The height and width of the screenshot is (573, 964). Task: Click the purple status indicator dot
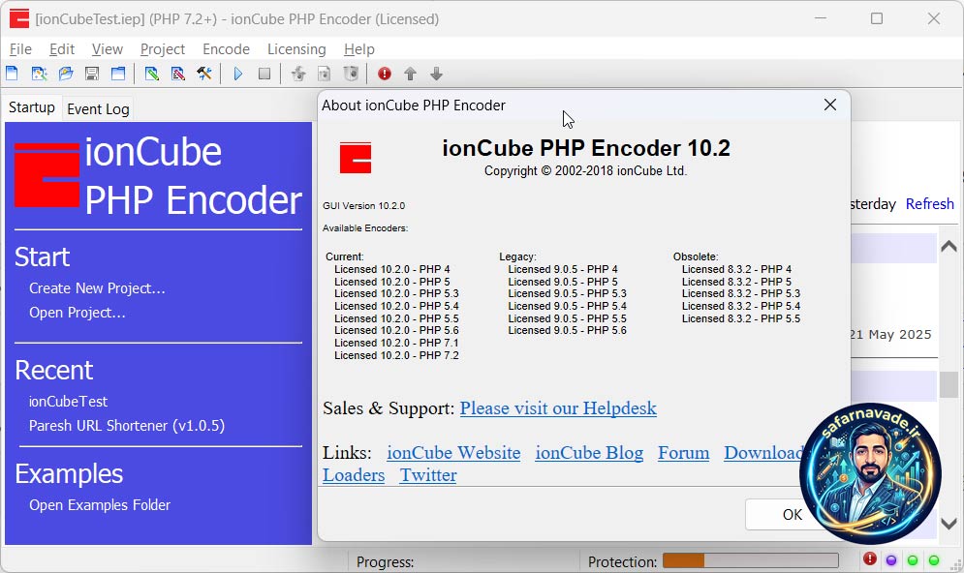pos(890,560)
